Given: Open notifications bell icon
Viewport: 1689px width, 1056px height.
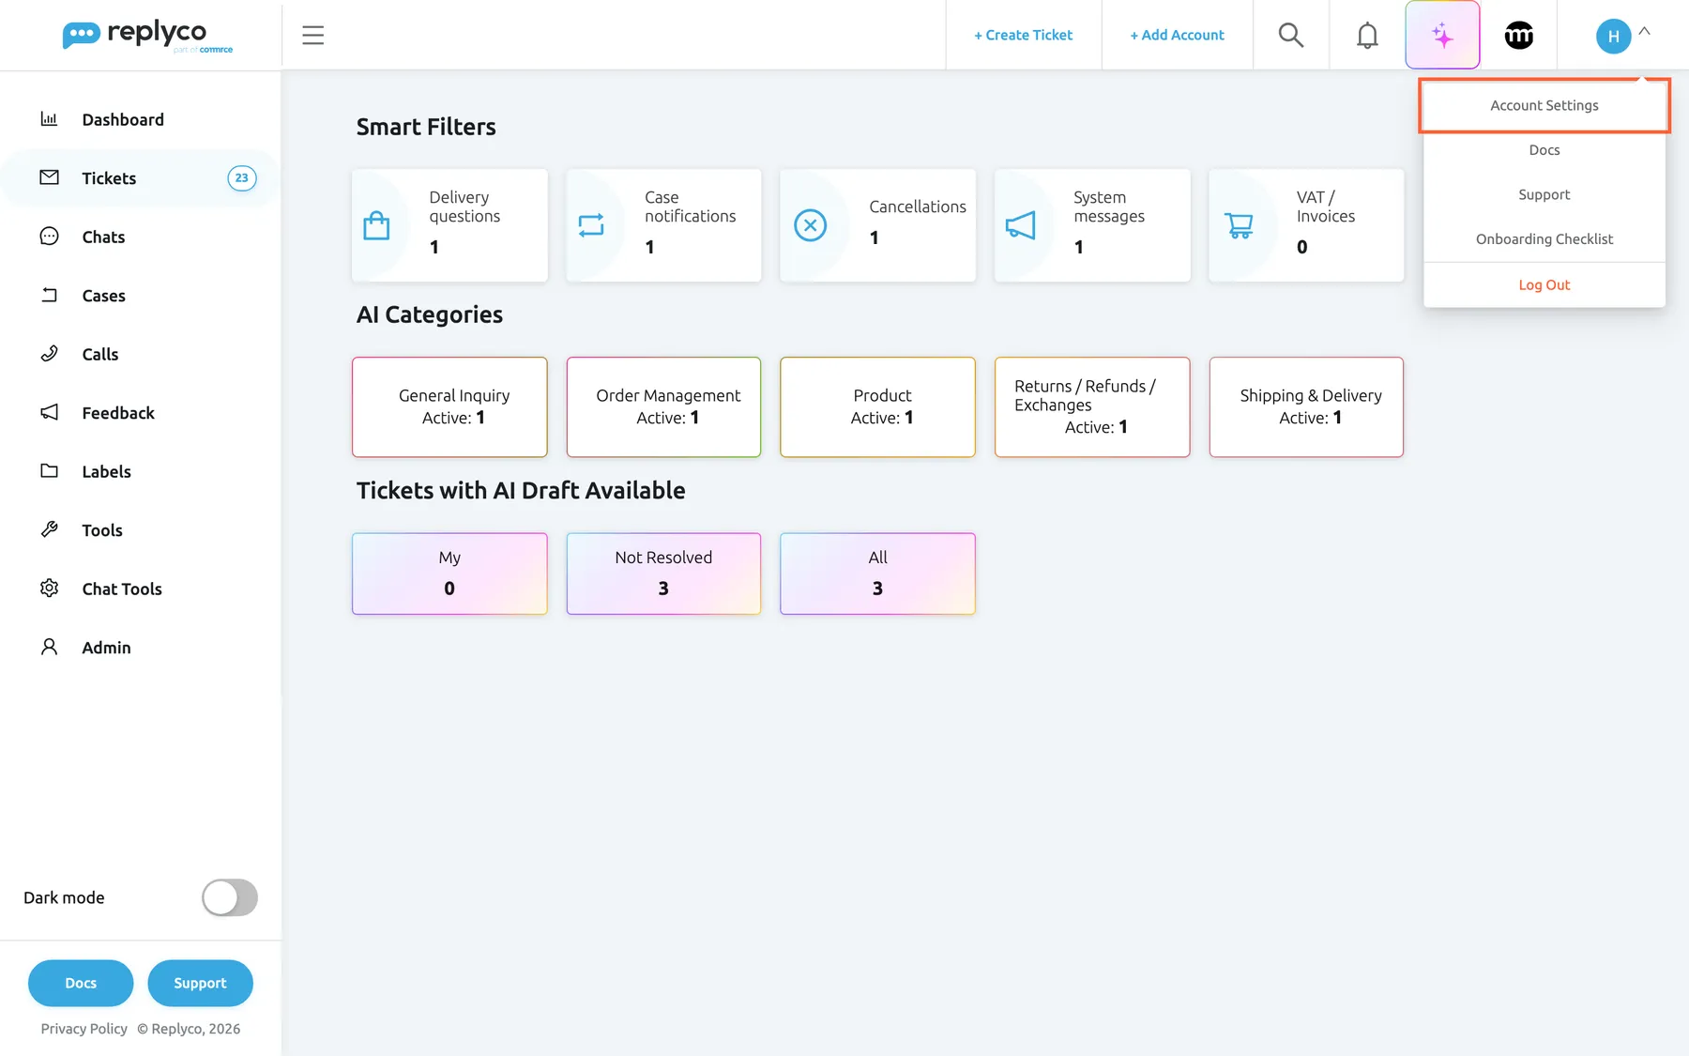Looking at the screenshot, I should click(x=1367, y=36).
